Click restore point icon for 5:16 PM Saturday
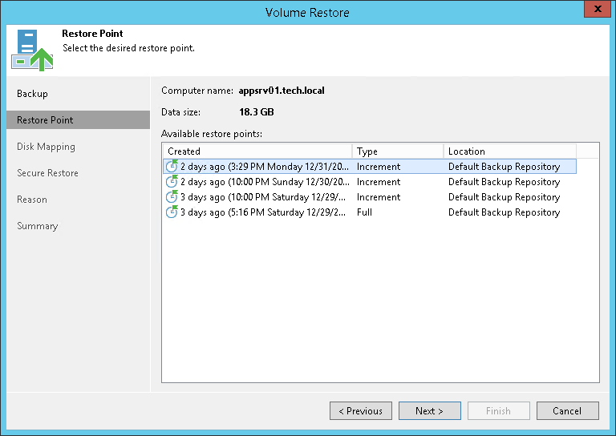616x436 pixels. (172, 212)
